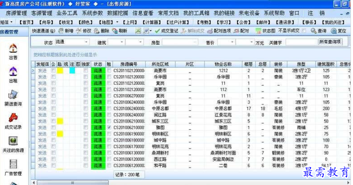Click the Word export icon in toolbar
Viewport: 353px width, 185px height.
(146, 31)
